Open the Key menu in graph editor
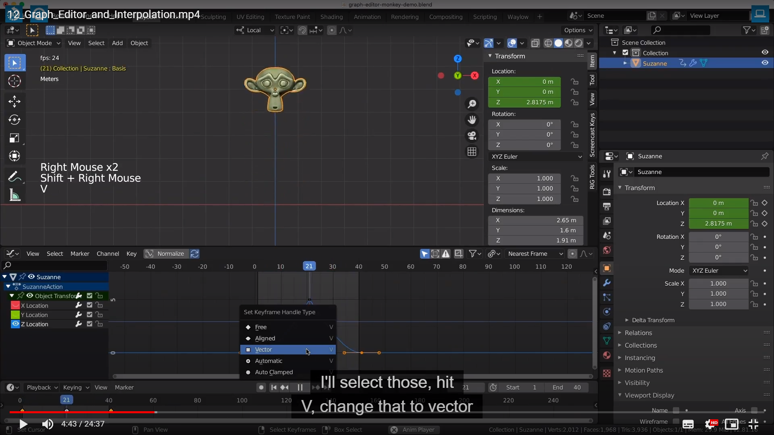This screenshot has height=435, width=774. pyautogui.click(x=131, y=254)
